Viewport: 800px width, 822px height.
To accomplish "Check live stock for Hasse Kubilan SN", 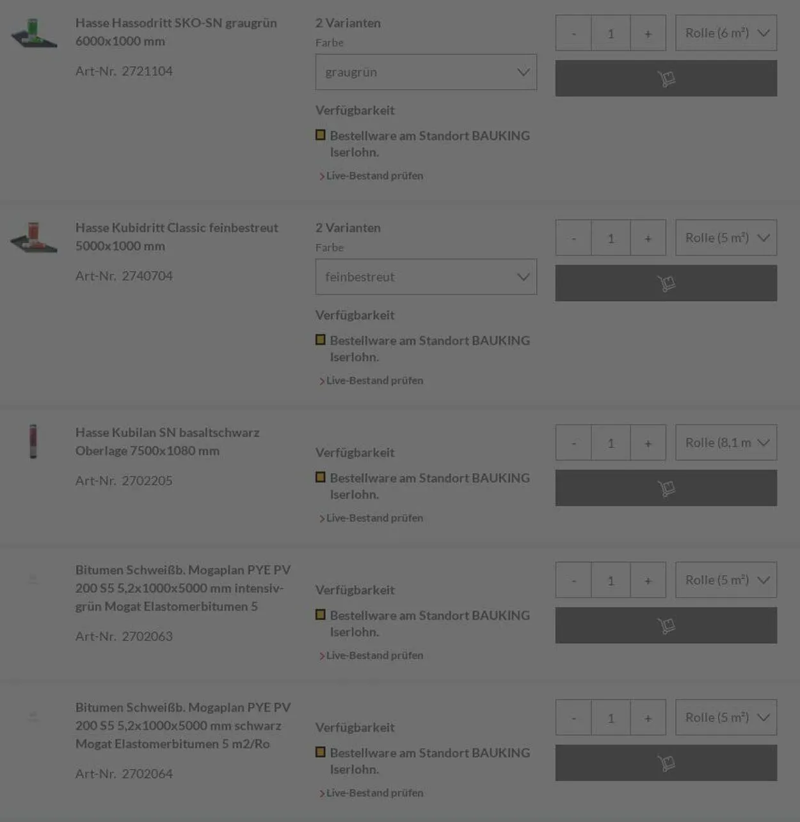I will tap(374, 518).
